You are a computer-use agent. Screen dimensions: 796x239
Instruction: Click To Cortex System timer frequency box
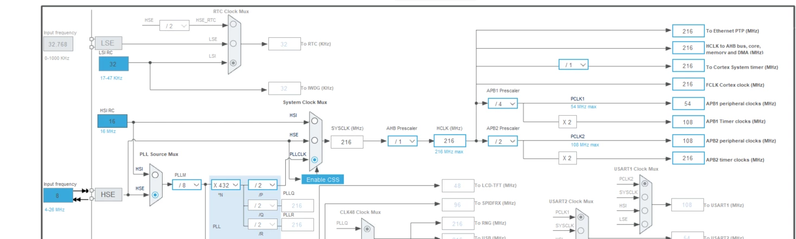tap(688, 66)
